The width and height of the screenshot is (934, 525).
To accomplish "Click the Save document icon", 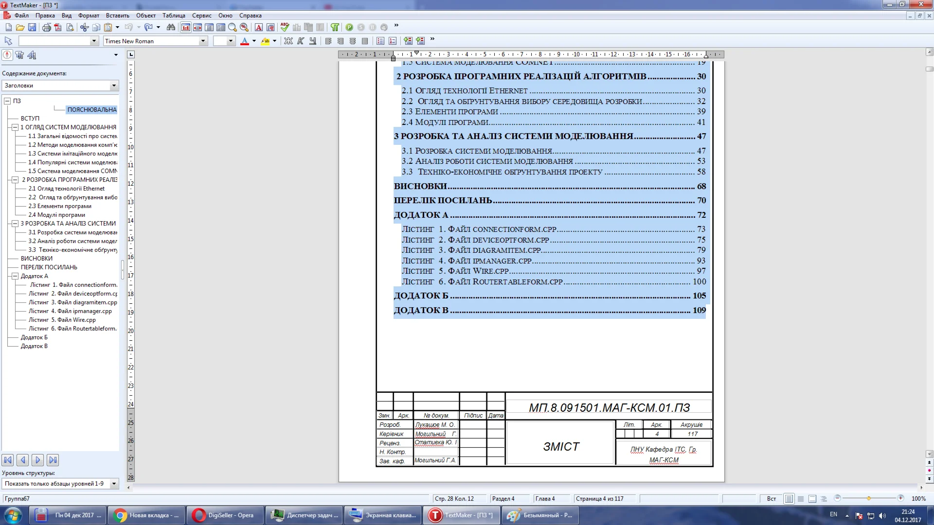I will coord(32,27).
